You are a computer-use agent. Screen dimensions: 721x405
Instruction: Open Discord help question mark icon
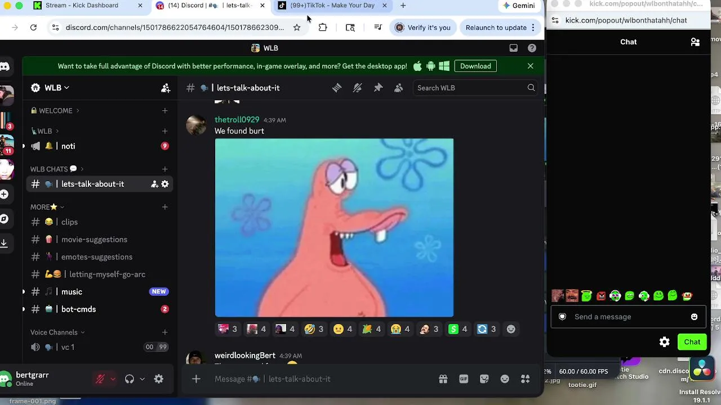pos(532,48)
